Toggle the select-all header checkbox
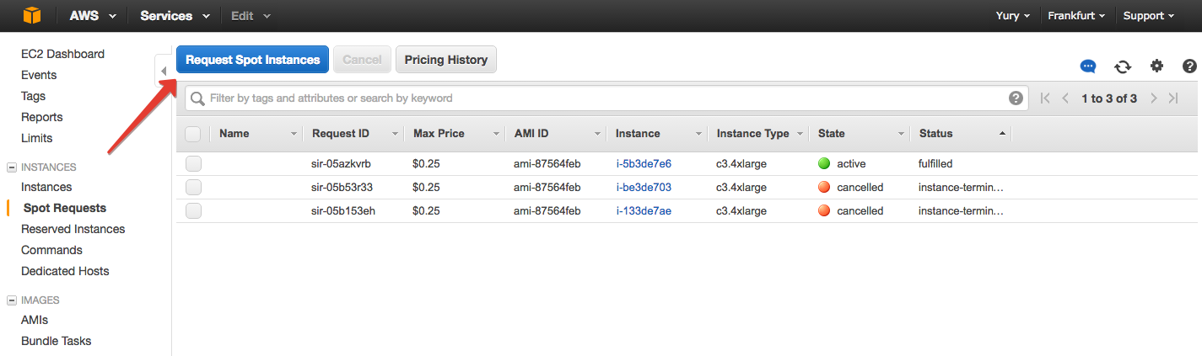Viewport: 1202px width, 356px height. point(193,134)
